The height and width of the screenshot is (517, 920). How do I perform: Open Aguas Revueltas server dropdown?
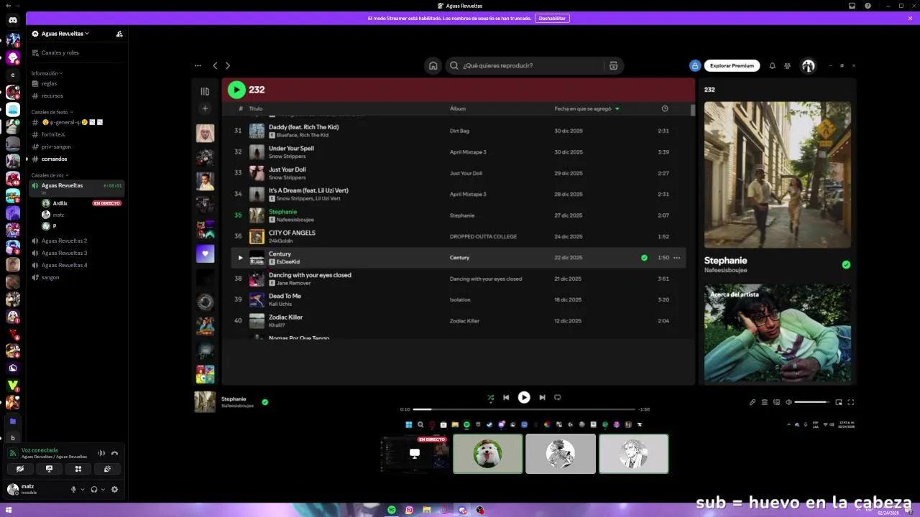coord(65,34)
